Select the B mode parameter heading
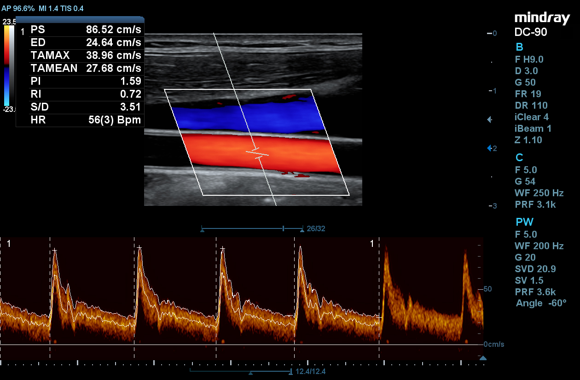Image resolution: width=580 pixels, height=380 pixels. 519,47
